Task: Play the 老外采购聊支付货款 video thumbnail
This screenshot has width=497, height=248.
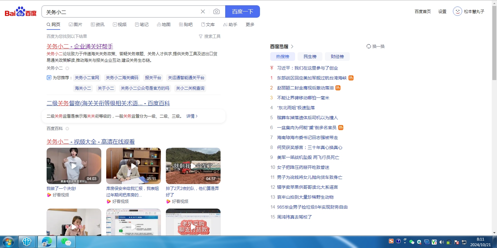Action: tap(193, 222)
